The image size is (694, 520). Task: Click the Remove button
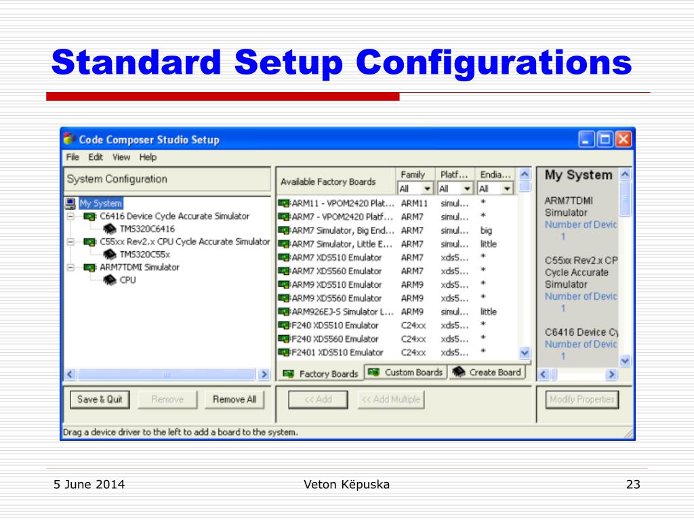167,399
